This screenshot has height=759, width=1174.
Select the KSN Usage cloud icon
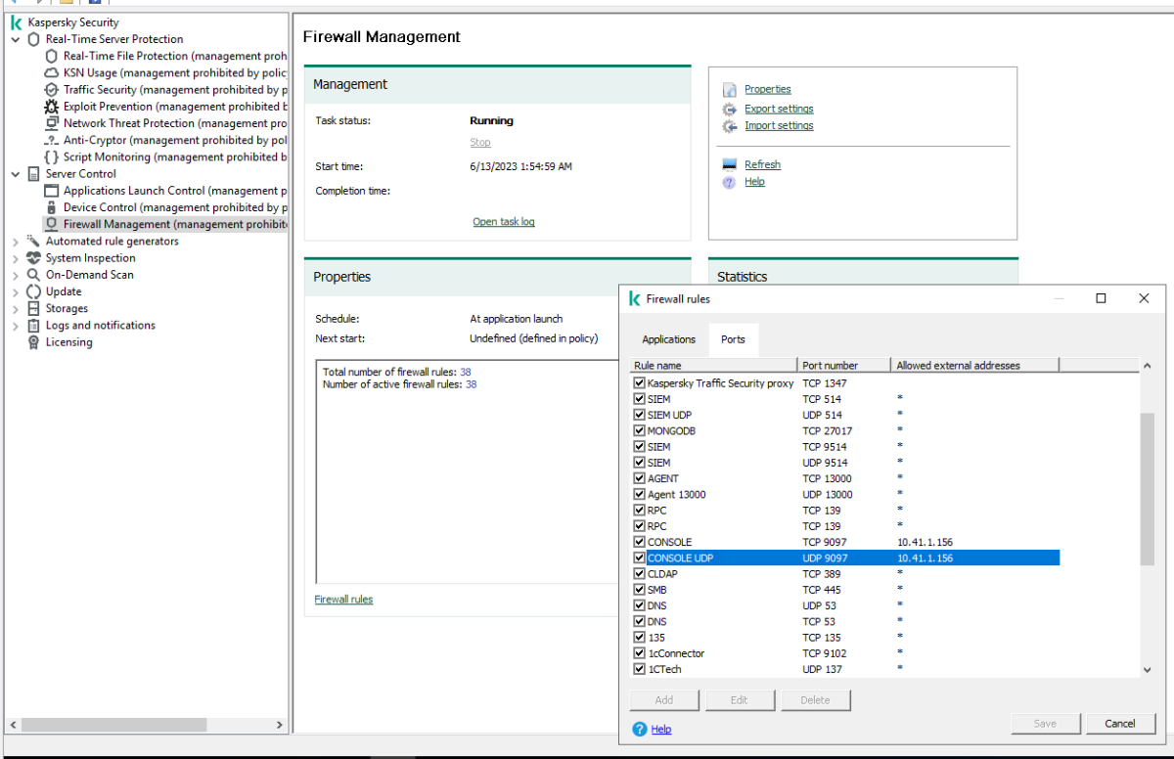click(x=52, y=73)
